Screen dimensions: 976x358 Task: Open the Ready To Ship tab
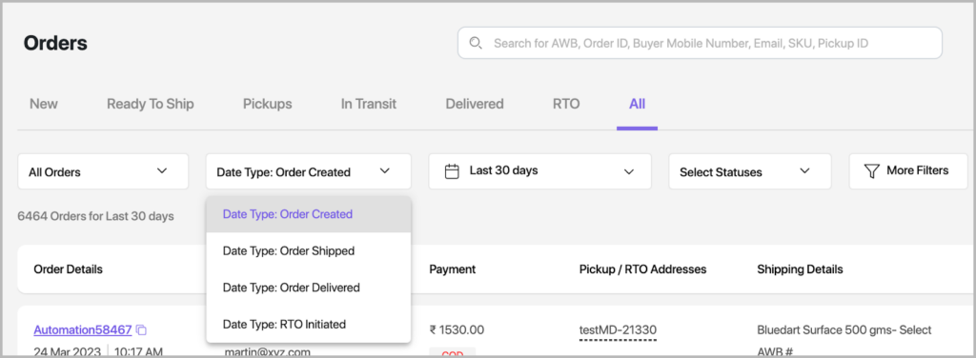[x=150, y=104]
